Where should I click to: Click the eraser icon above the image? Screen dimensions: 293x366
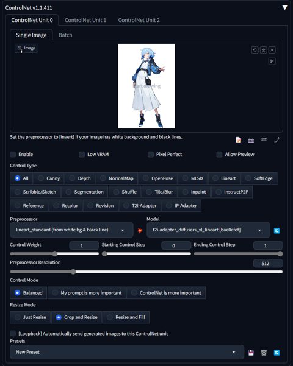263,50
